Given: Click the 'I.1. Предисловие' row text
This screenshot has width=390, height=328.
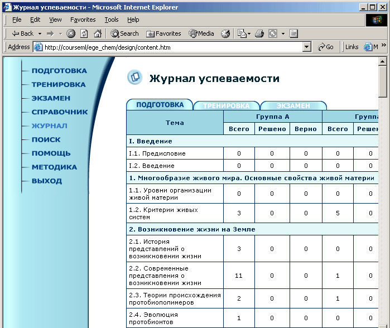Looking at the screenshot, I should (x=157, y=153).
